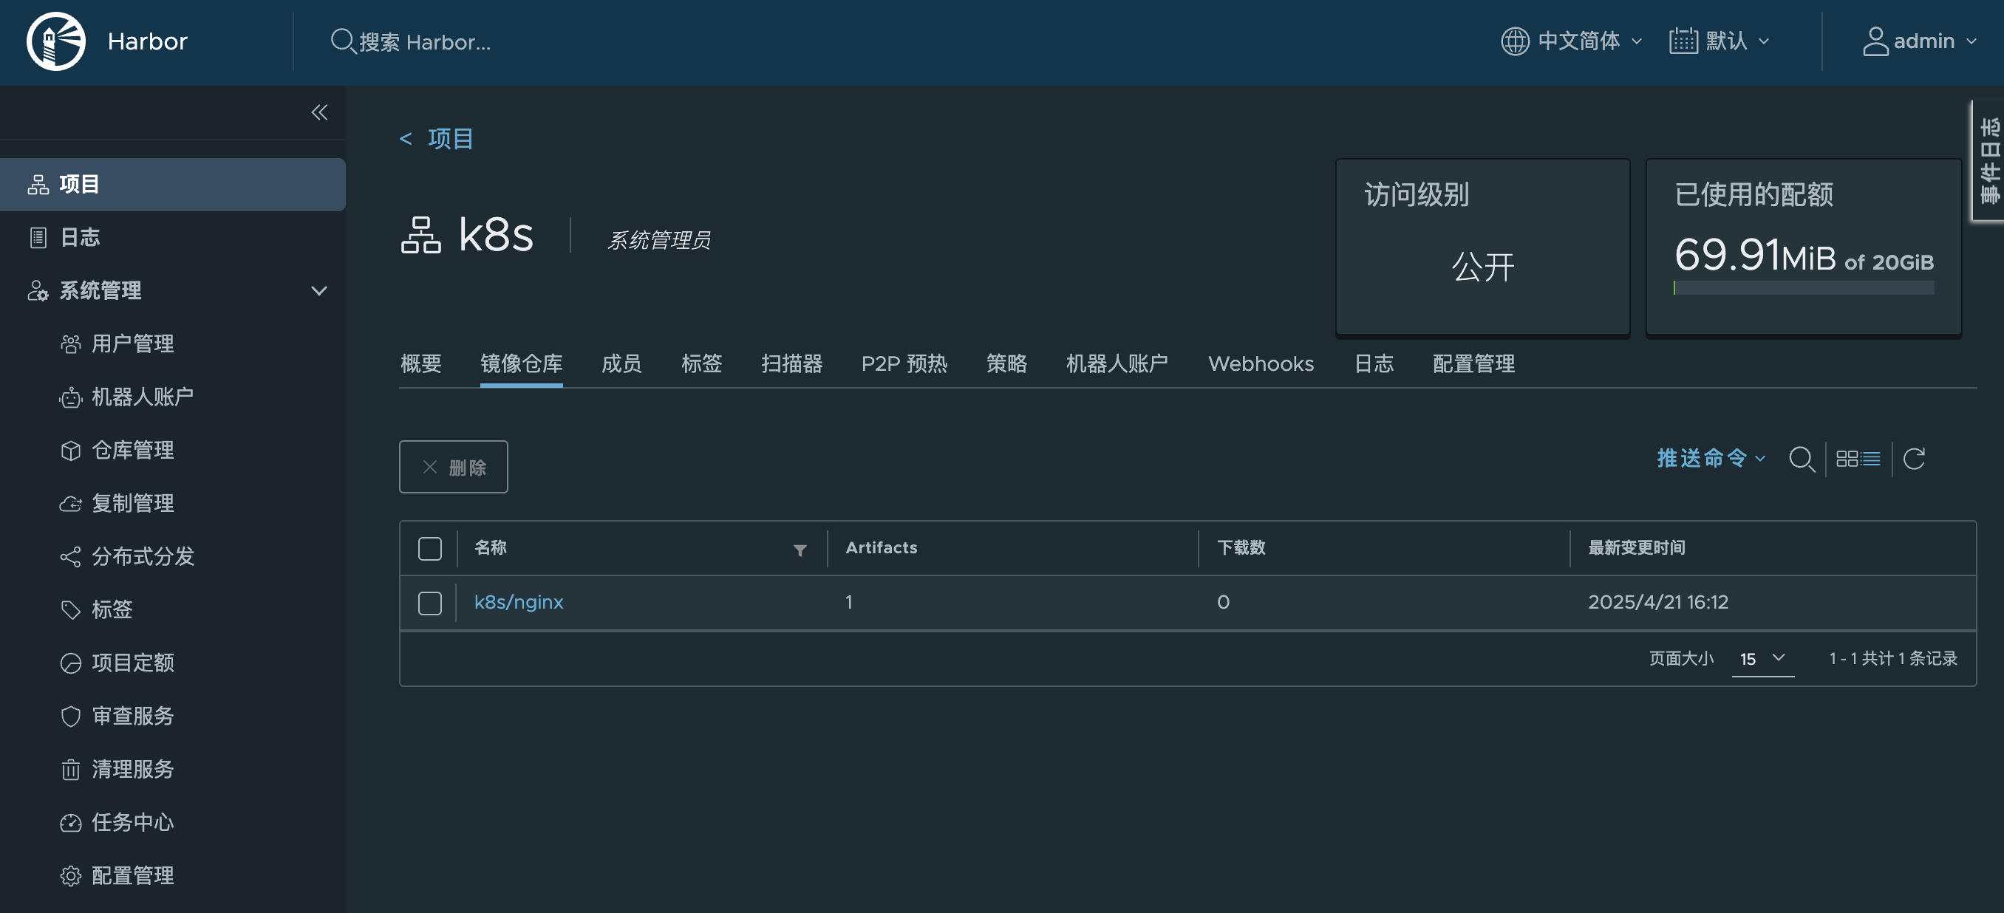Click the 1 - 1 共计 1 条记录 text

tap(1892, 659)
